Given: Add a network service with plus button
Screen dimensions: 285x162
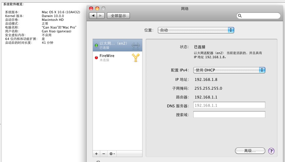Looking at the screenshot, I should (96, 154).
